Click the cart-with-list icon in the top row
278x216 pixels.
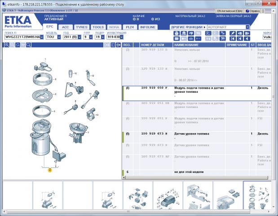point(222,33)
